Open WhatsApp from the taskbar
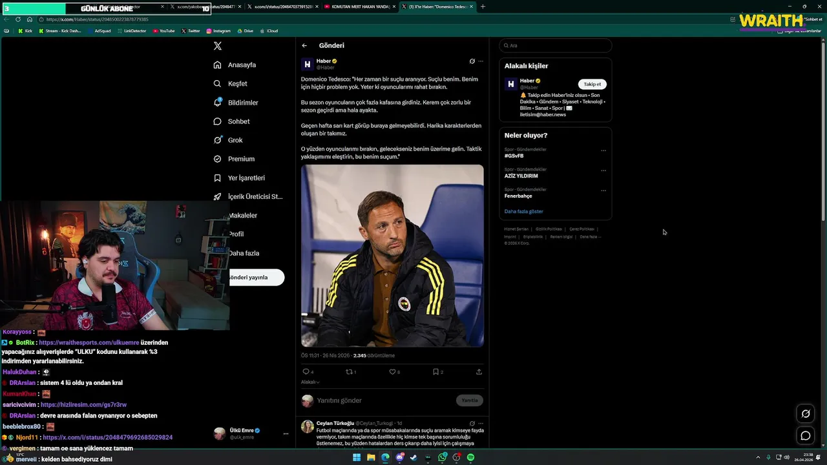The image size is (827, 465). coord(442,457)
